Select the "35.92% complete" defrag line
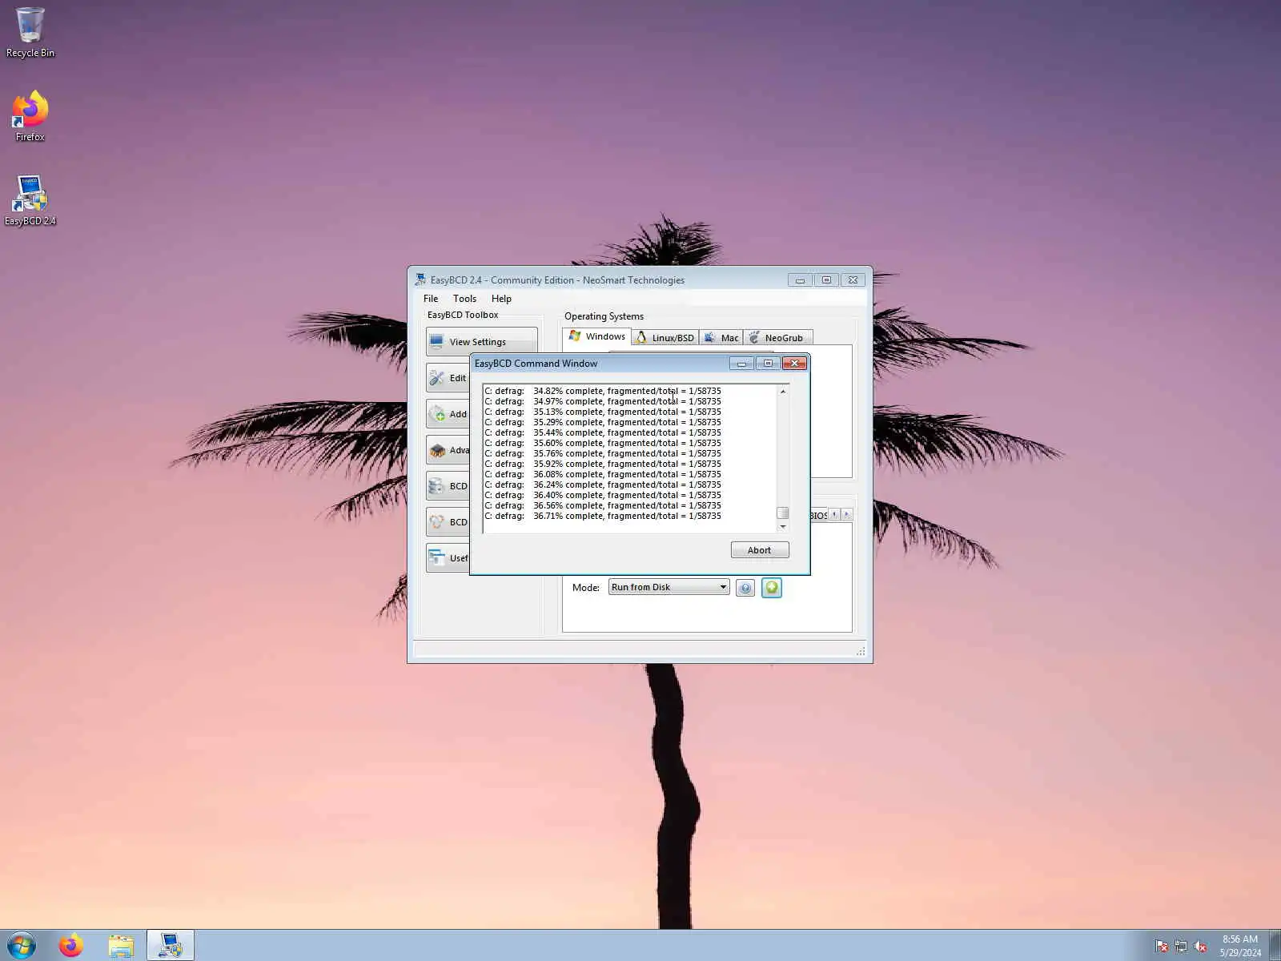1281x961 pixels. click(603, 464)
